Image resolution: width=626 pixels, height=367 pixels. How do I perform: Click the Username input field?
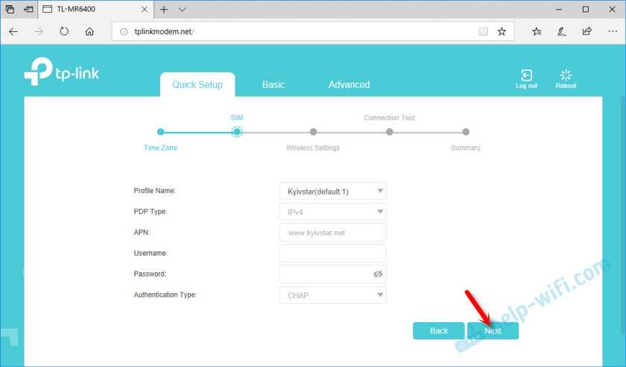coord(332,254)
